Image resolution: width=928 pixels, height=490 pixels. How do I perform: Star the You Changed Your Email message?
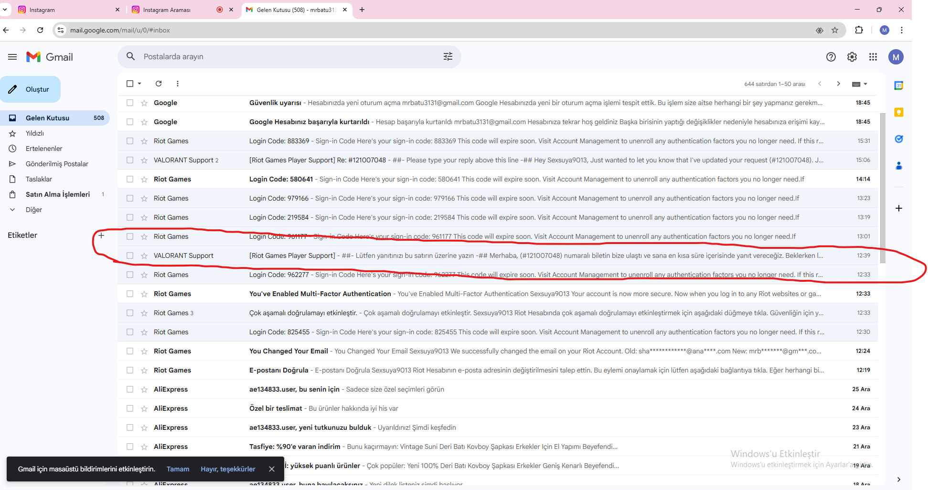click(144, 351)
